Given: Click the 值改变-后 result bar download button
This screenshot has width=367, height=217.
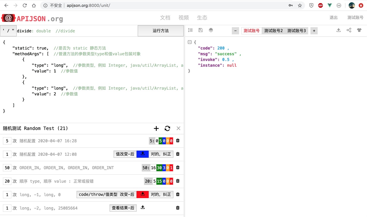Looking at the screenshot, I should tap(142, 154).
